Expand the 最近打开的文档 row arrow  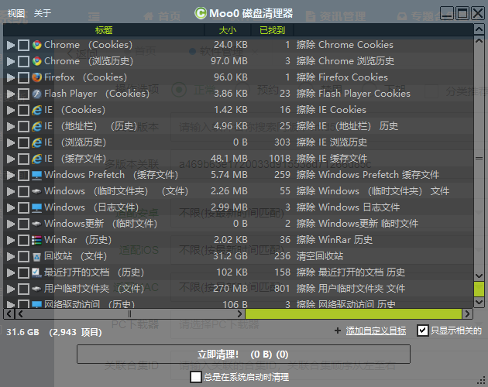click(x=11, y=272)
